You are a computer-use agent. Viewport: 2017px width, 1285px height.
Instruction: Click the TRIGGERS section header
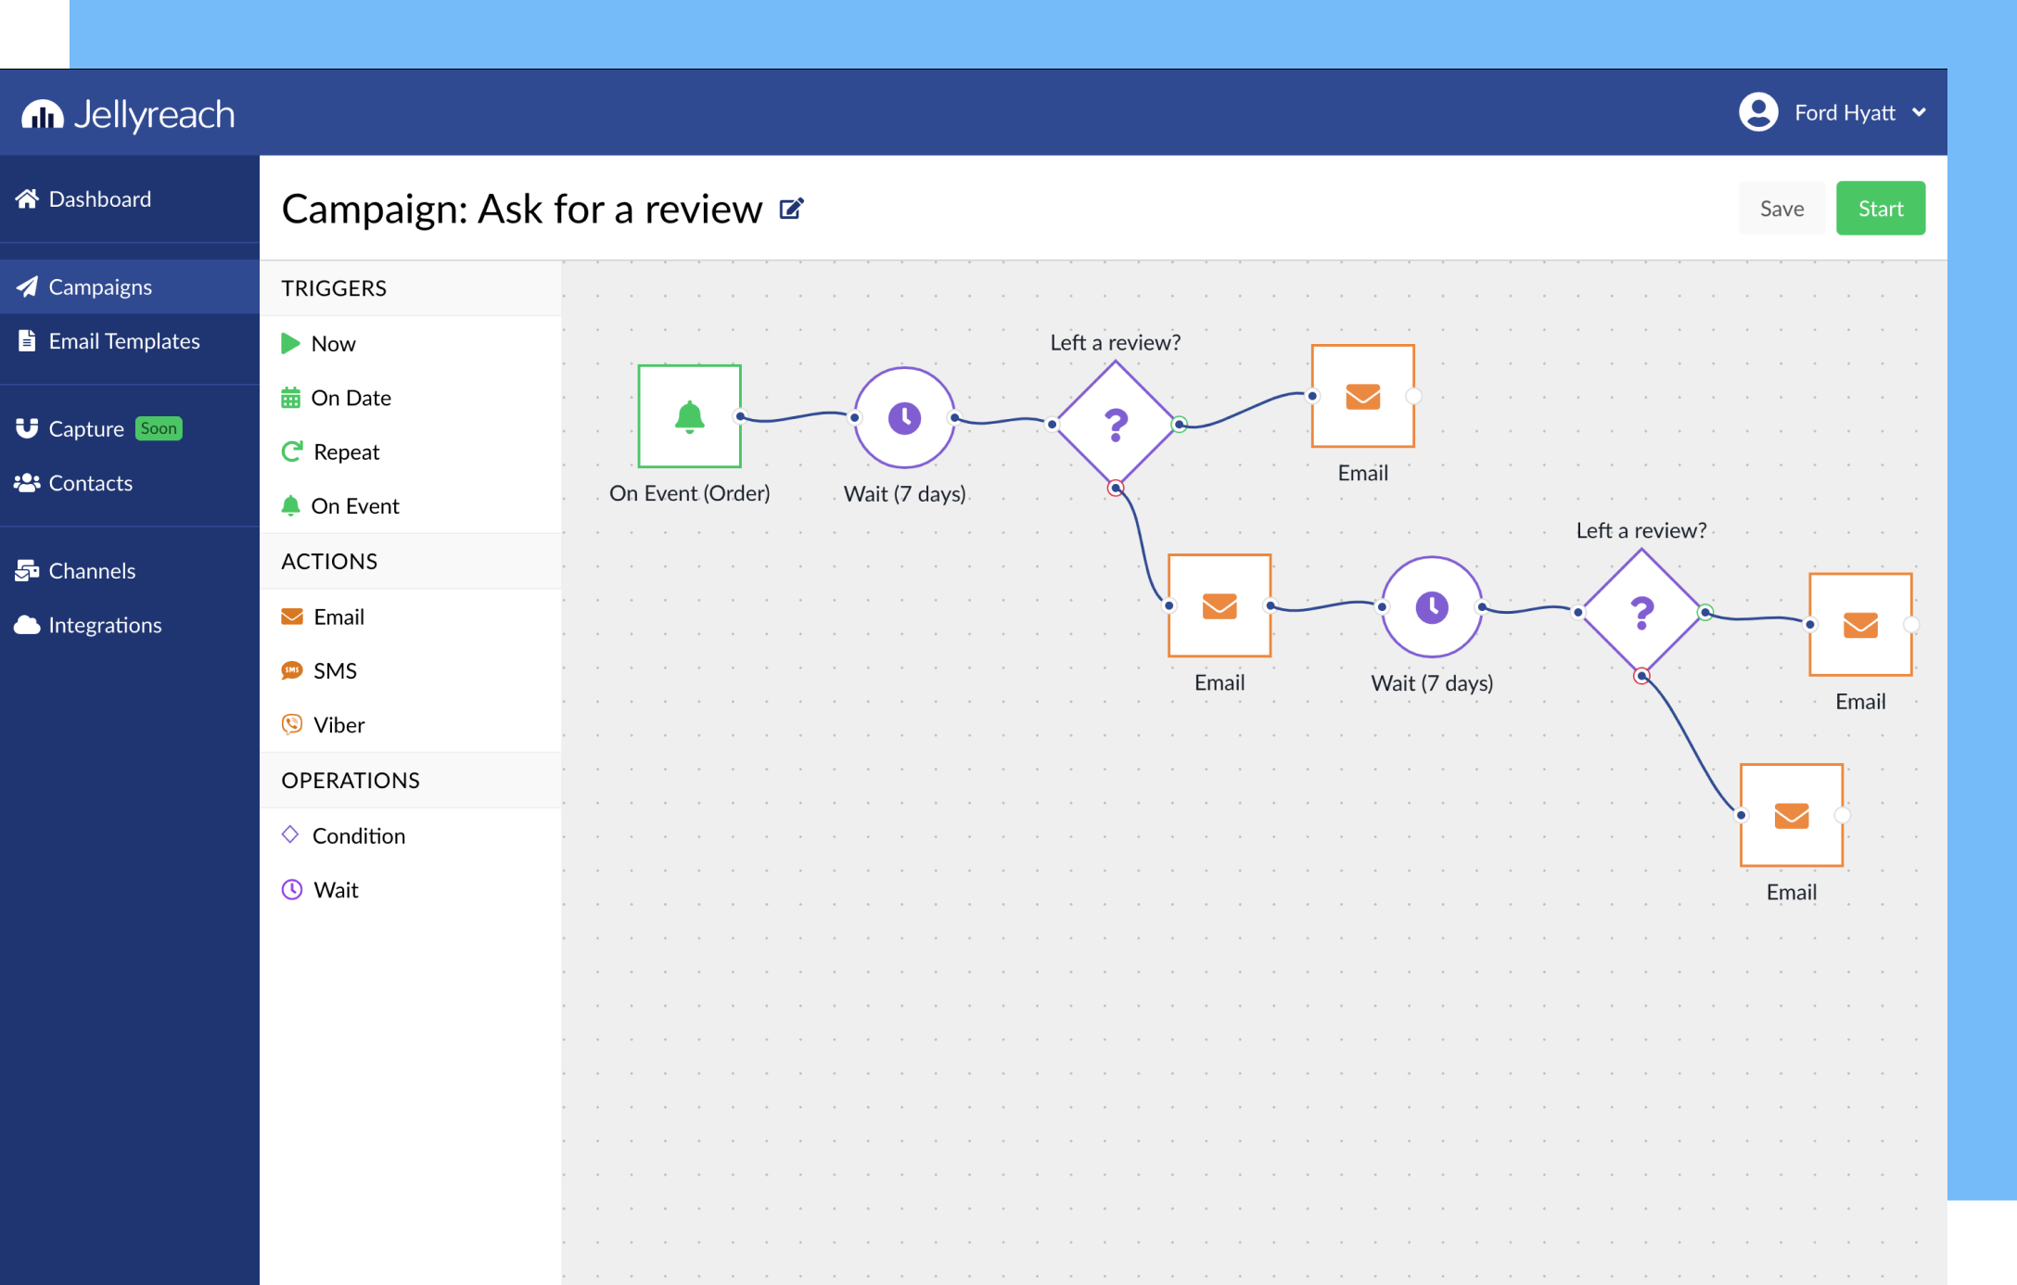click(411, 288)
